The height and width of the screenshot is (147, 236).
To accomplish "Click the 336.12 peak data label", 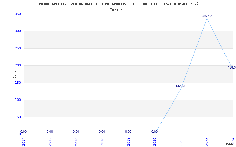I will (207, 16).
